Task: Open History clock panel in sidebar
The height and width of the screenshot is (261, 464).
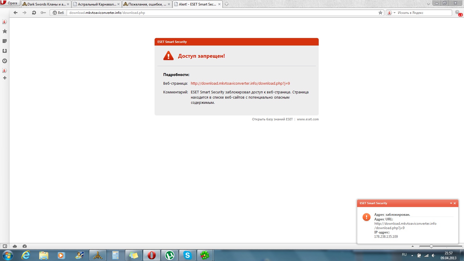Action: [5, 61]
